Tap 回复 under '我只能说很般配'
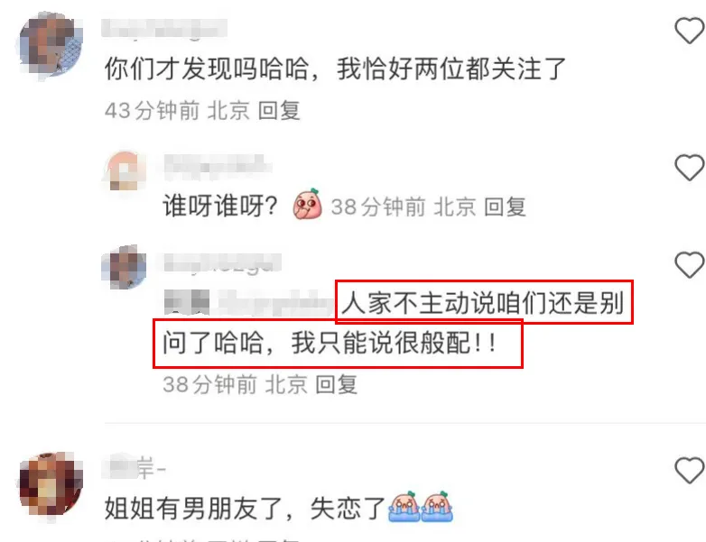Screen dimensions: 706x542 pos(337,385)
